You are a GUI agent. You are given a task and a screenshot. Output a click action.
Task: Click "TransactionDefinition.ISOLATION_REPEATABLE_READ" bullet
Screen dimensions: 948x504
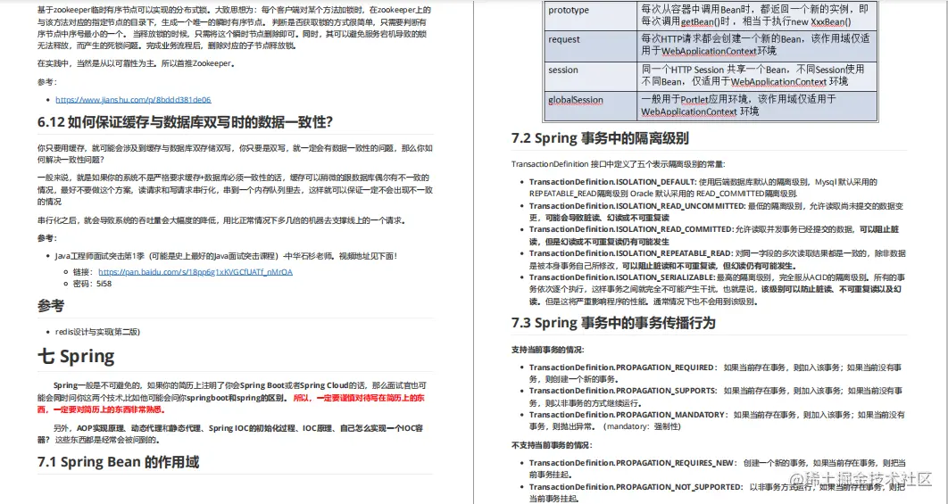pos(717,260)
